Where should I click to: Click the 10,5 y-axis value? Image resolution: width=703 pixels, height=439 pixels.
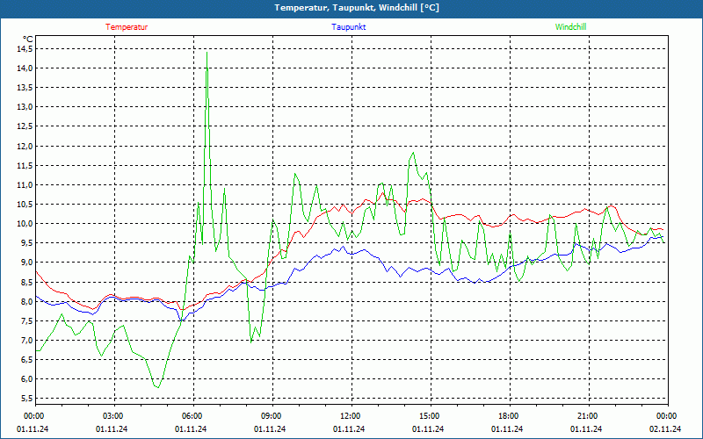point(25,205)
